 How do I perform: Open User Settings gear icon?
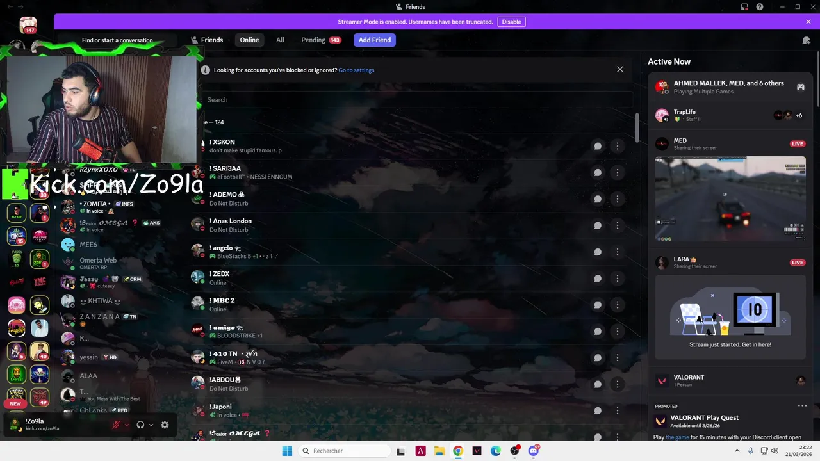pos(165,425)
